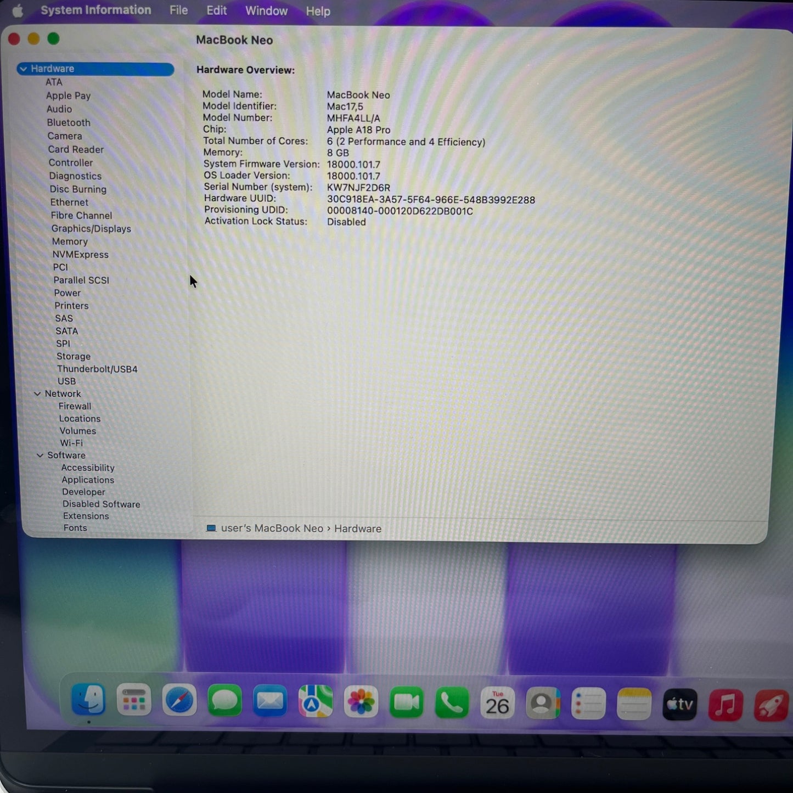Select Fibre Channel in the sidebar
This screenshot has width=793, height=793.
point(81,216)
